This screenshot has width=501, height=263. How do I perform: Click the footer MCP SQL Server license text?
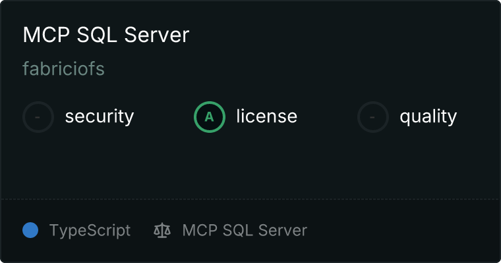[245, 231]
